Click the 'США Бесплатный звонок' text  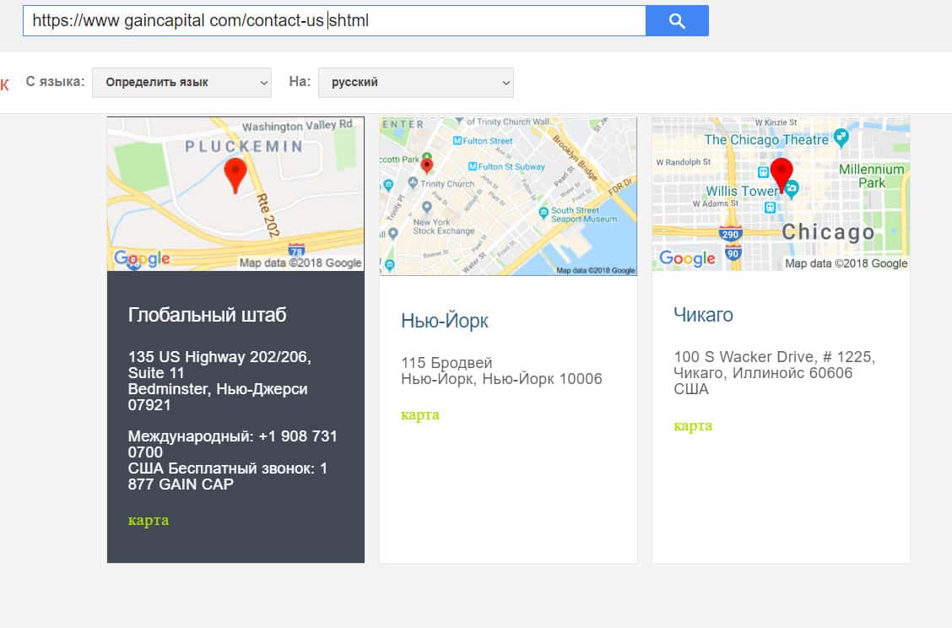click(221, 468)
